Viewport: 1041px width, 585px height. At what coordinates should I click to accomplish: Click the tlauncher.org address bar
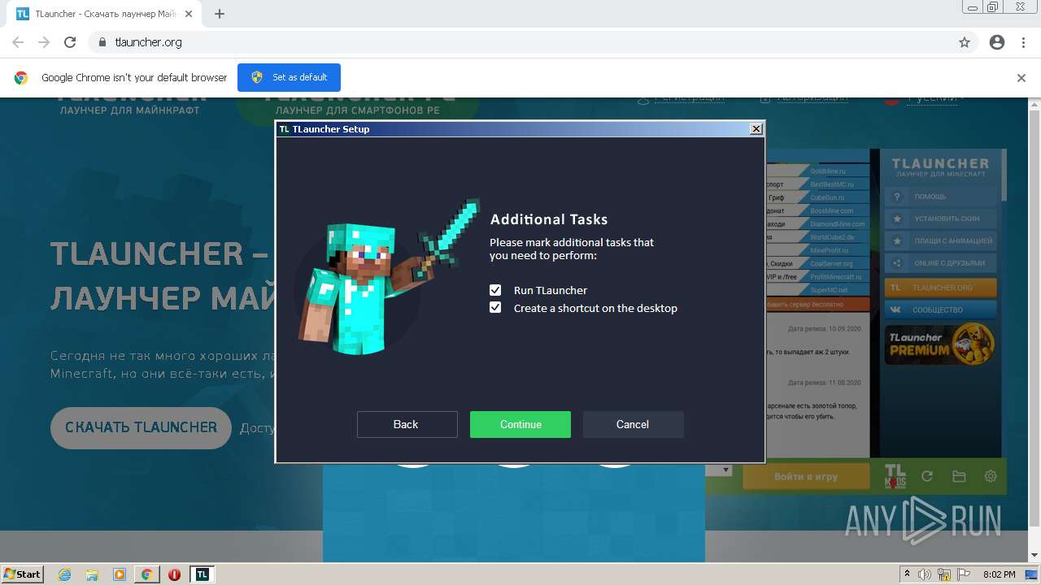click(x=520, y=42)
